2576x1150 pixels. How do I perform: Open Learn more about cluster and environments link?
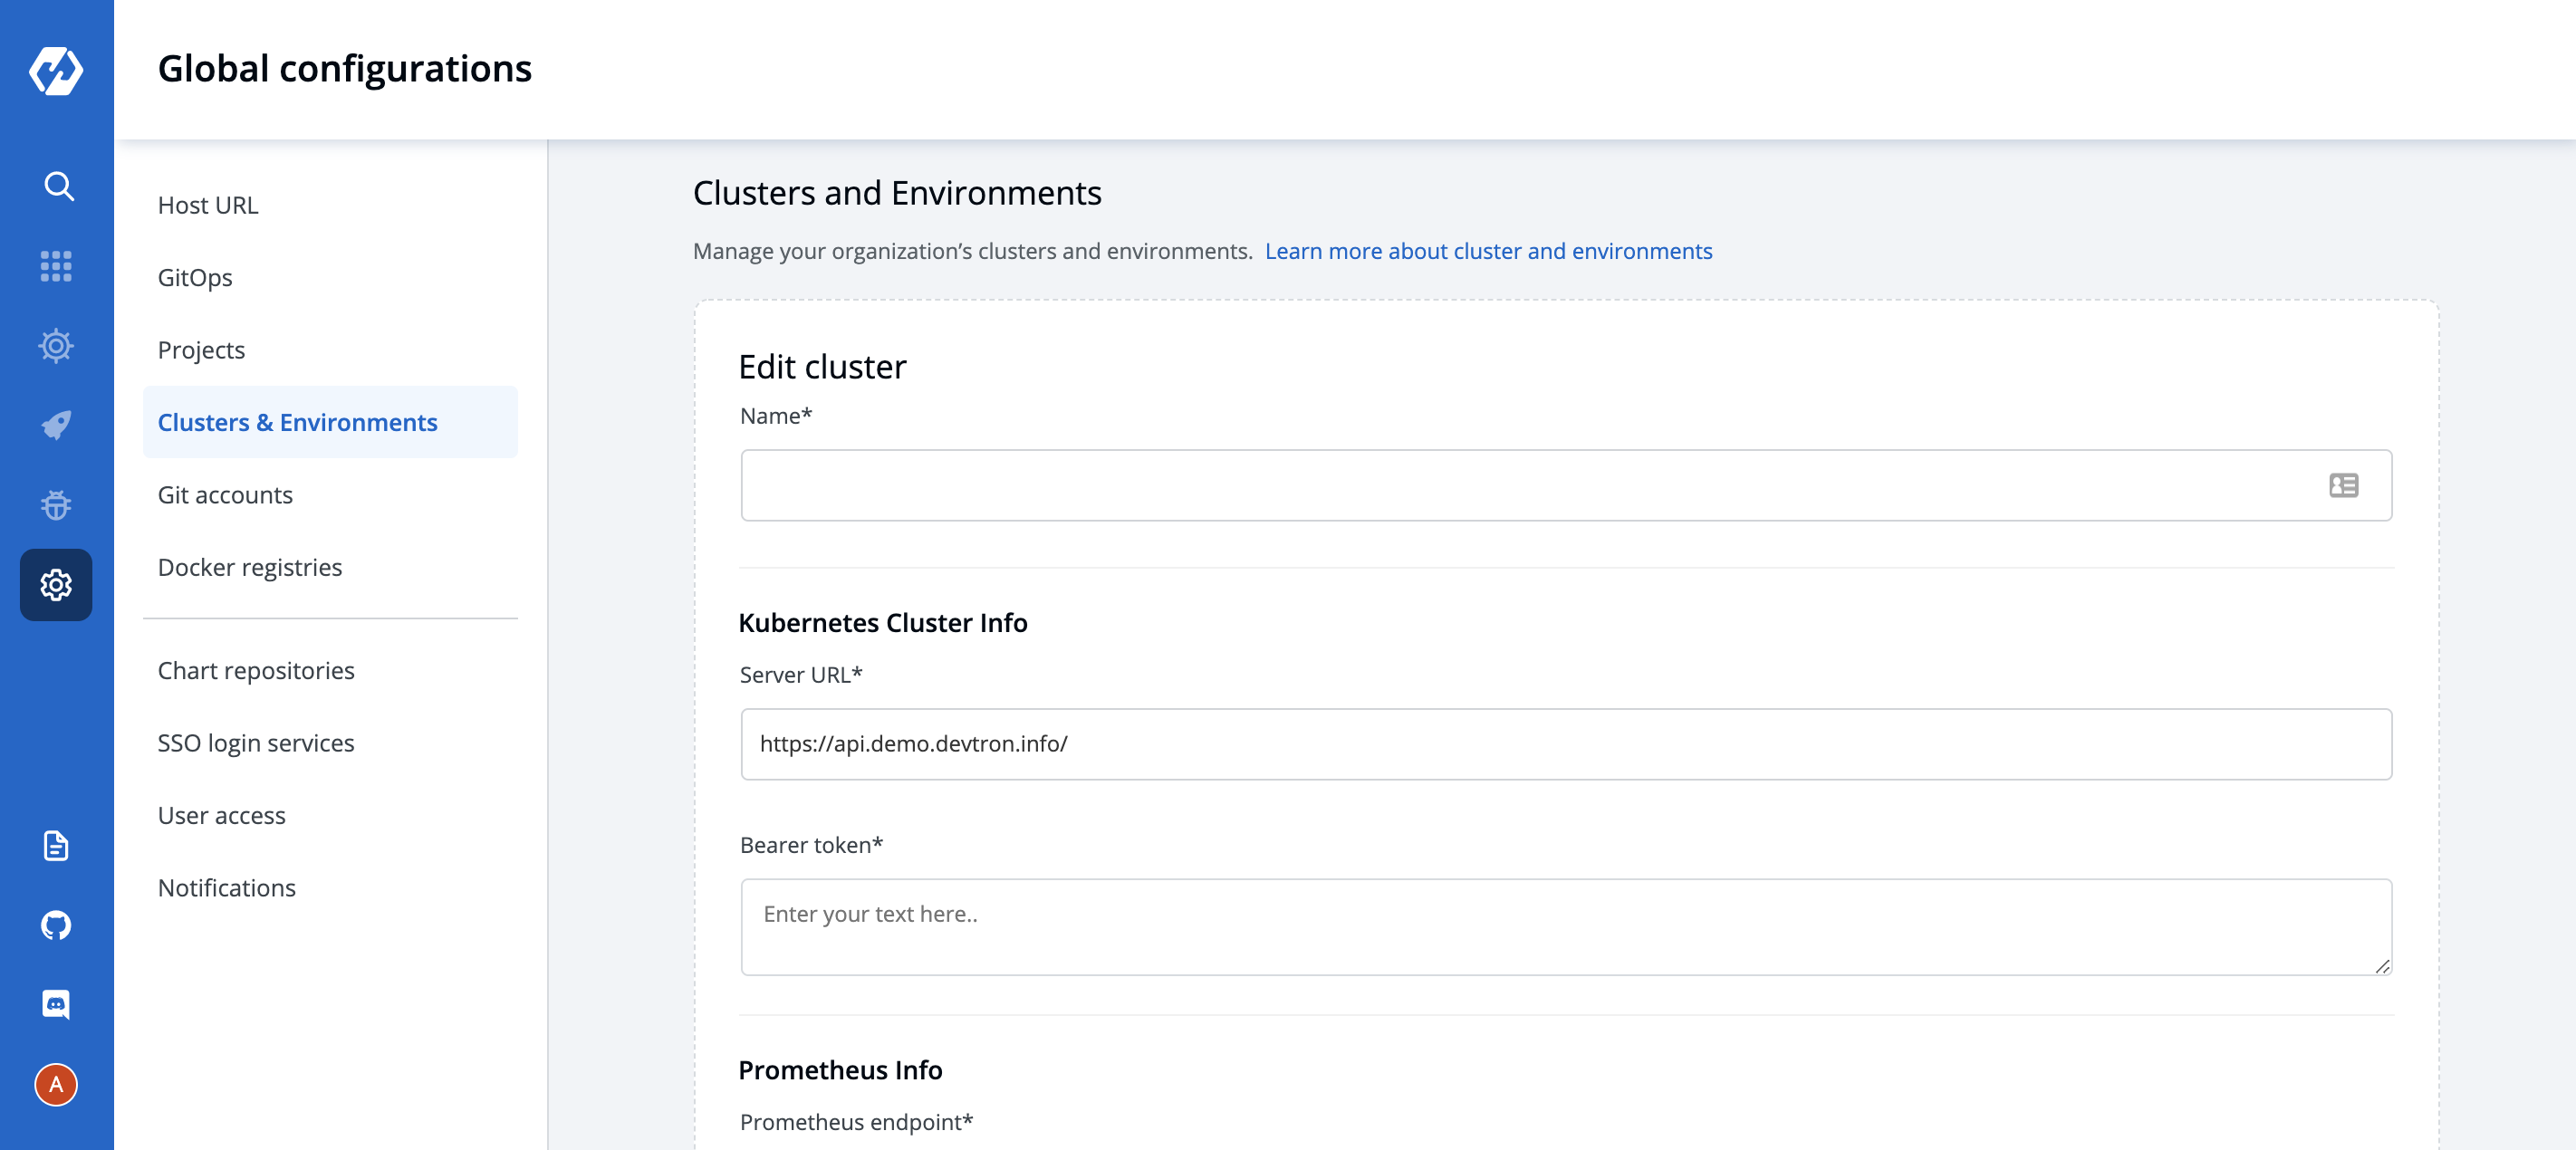[1488, 251]
